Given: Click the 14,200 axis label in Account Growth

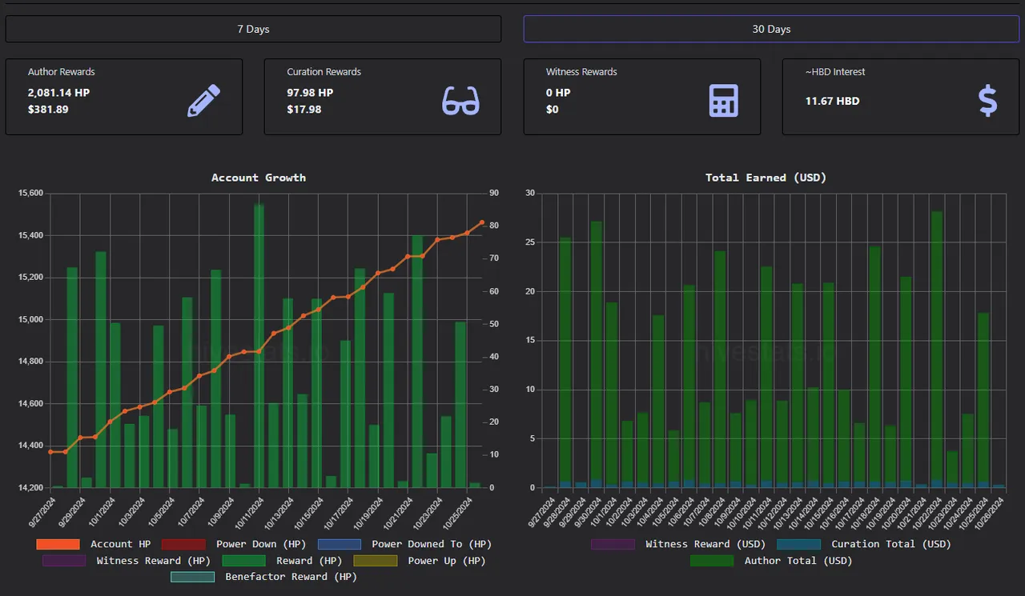Looking at the screenshot, I should (x=30, y=487).
